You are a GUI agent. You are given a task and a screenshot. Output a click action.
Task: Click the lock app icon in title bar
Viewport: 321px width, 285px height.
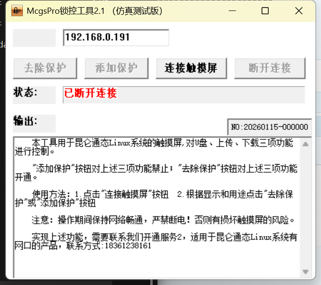point(17,10)
